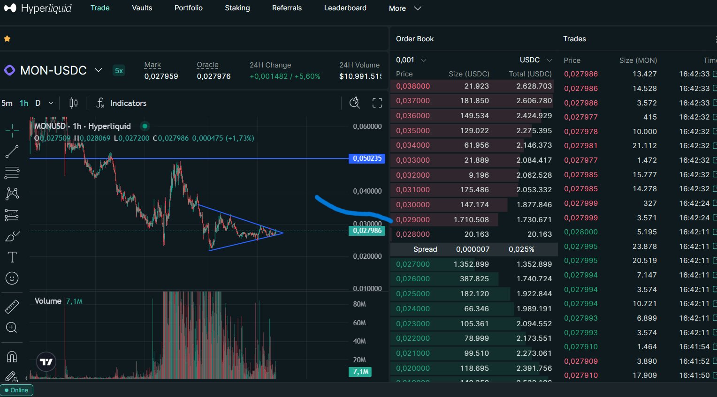Switch to the Trades tab
This screenshot has height=397, width=717.
(x=574, y=39)
